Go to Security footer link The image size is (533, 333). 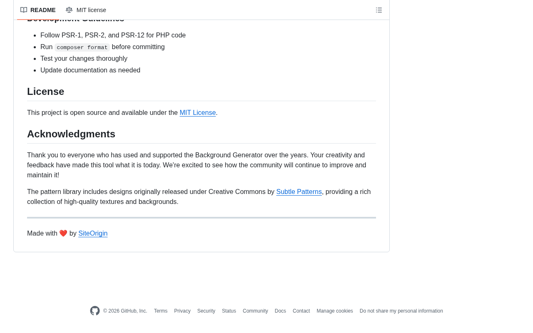click(206, 311)
